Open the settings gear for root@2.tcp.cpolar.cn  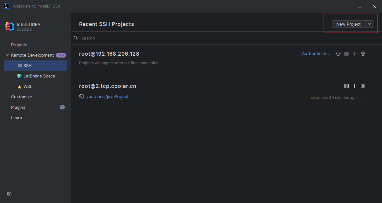(x=363, y=86)
